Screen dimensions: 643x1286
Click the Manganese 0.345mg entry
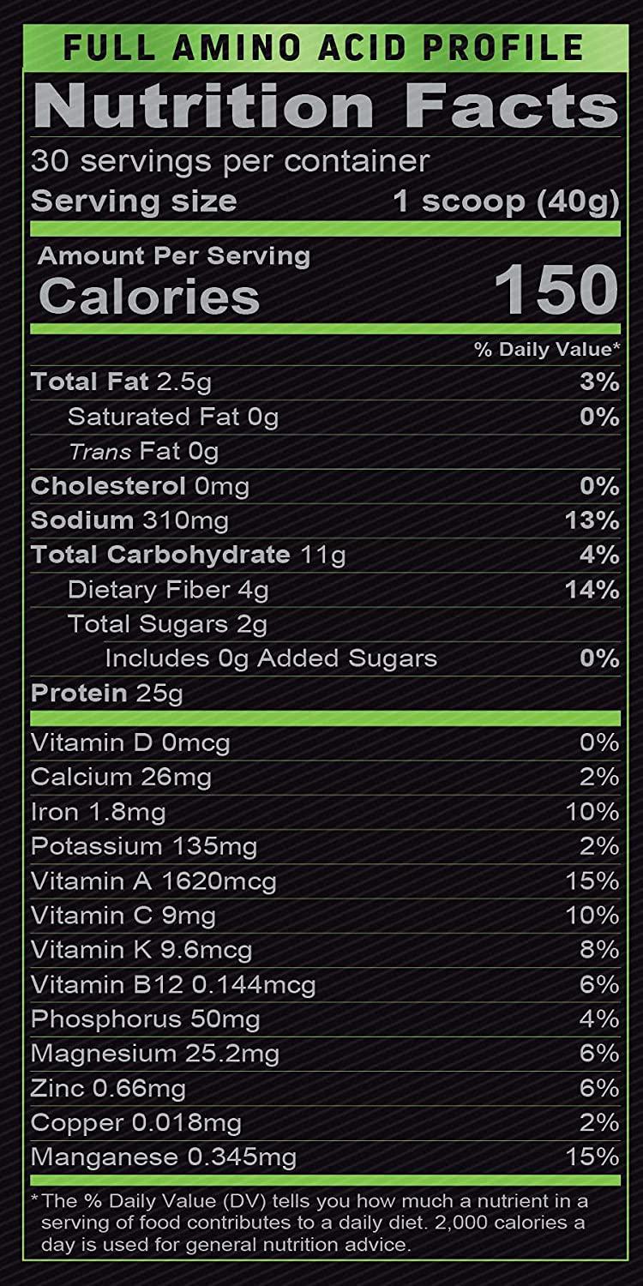[x=164, y=1157]
